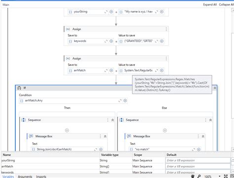
Task: Click plus button beside System.Text.RegularEx value
Action: click(162, 71)
